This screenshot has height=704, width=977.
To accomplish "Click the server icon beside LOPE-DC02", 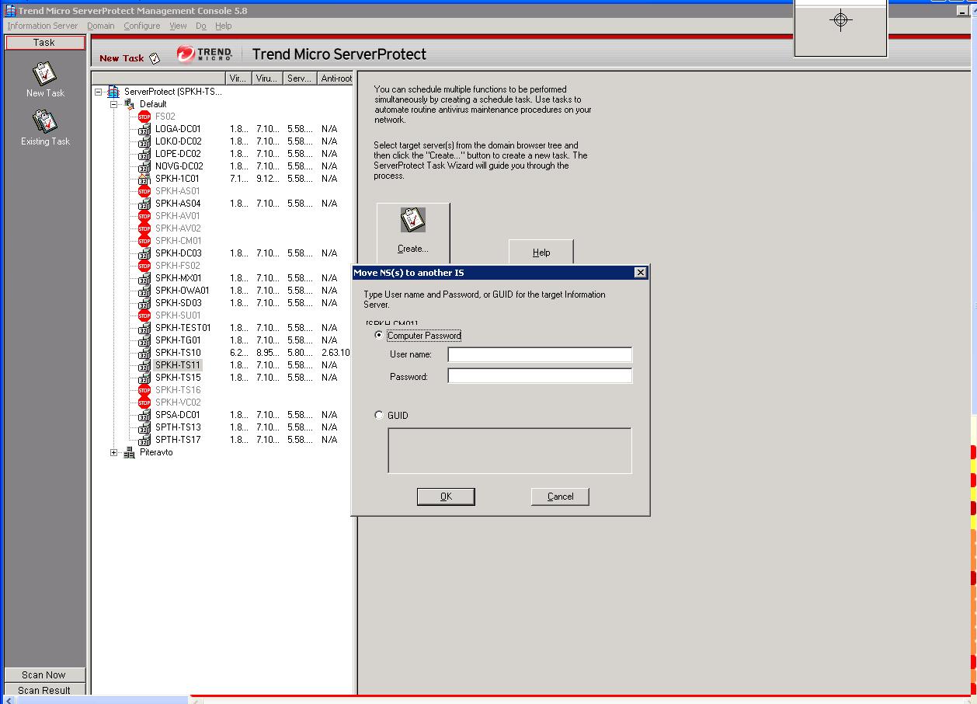I will click(144, 154).
